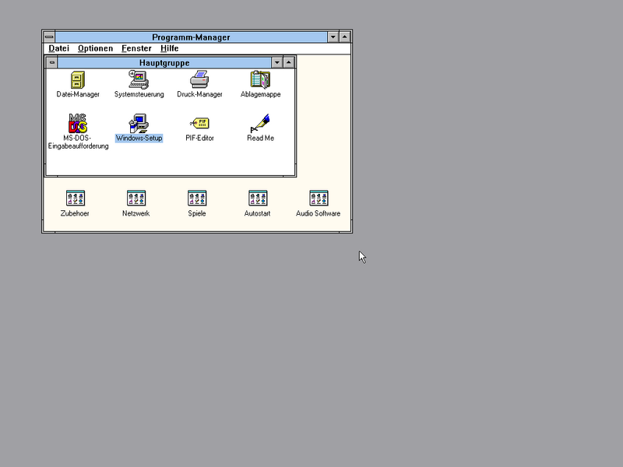The image size is (623, 467).
Task: Select the Read Me pen icon
Action: click(260, 123)
